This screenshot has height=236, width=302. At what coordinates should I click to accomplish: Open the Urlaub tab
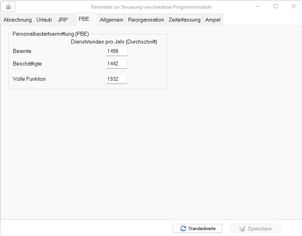point(44,20)
